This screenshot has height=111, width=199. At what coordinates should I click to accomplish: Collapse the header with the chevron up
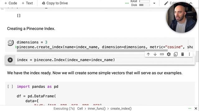[x=191, y=3]
